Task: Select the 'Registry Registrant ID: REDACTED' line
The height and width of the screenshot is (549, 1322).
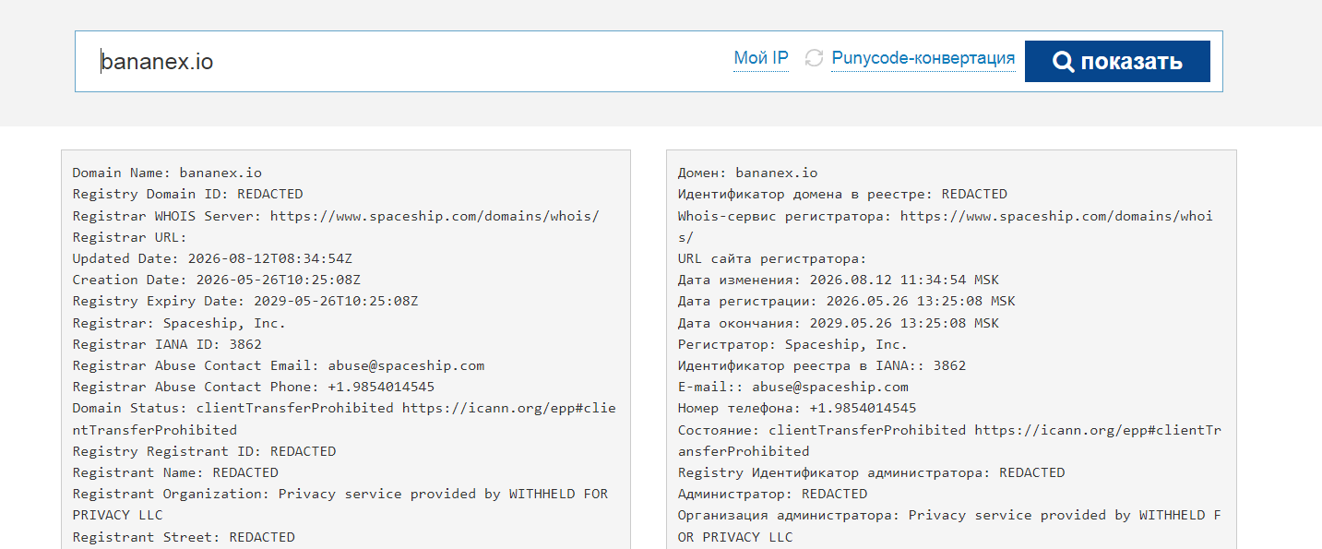Action: (205, 451)
